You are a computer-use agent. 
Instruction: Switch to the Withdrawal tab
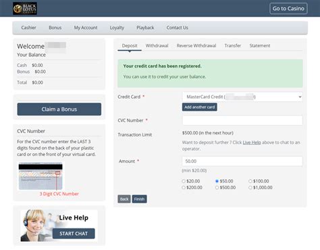click(157, 46)
